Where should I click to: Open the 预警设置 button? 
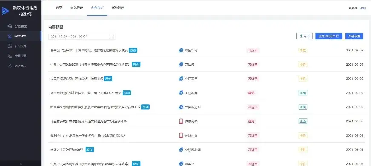click(x=354, y=36)
